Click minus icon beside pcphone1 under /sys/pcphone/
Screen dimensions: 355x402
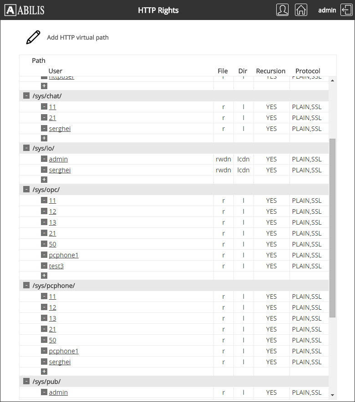pyautogui.click(x=44, y=351)
